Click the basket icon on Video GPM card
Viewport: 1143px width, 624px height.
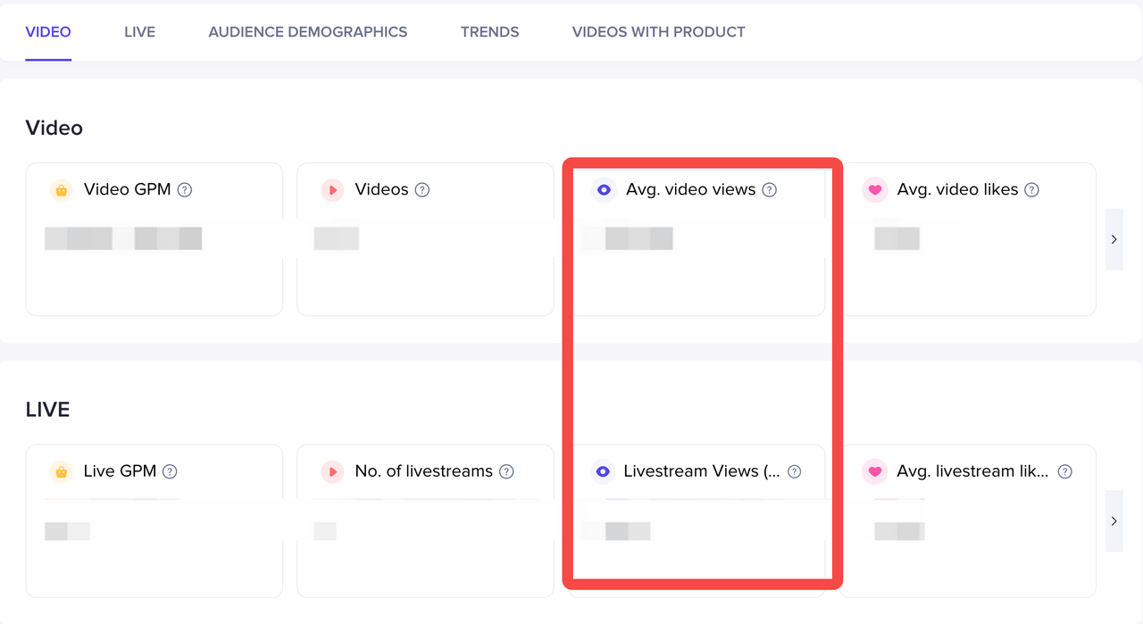click(61, 189)
